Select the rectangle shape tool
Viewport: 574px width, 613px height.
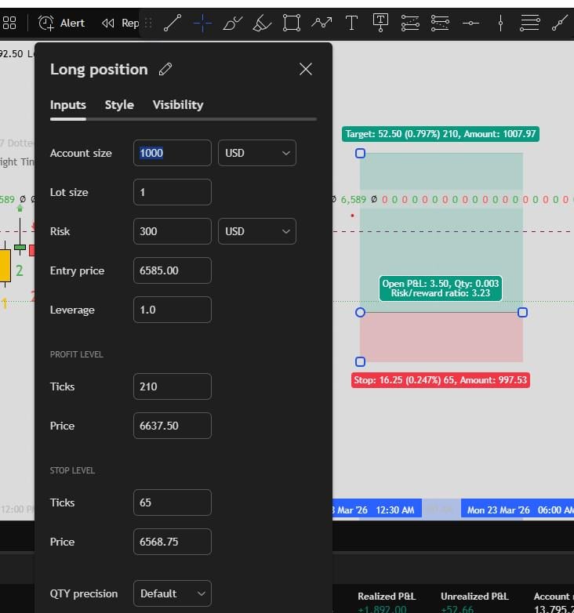(292, 23)
